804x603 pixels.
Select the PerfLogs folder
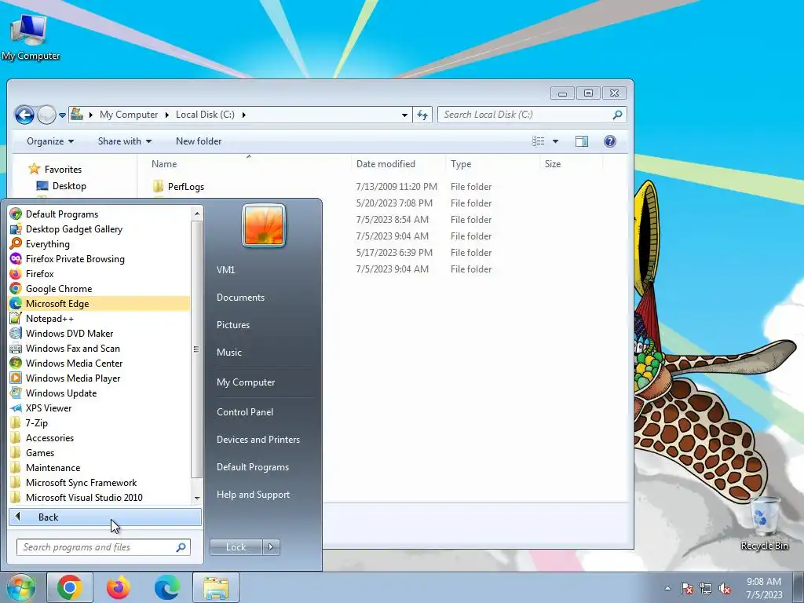pos(185,187)
